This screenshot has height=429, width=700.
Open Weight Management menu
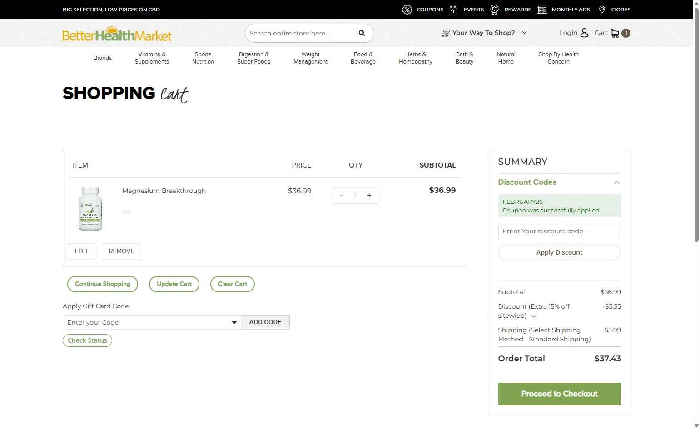point(310,58)
